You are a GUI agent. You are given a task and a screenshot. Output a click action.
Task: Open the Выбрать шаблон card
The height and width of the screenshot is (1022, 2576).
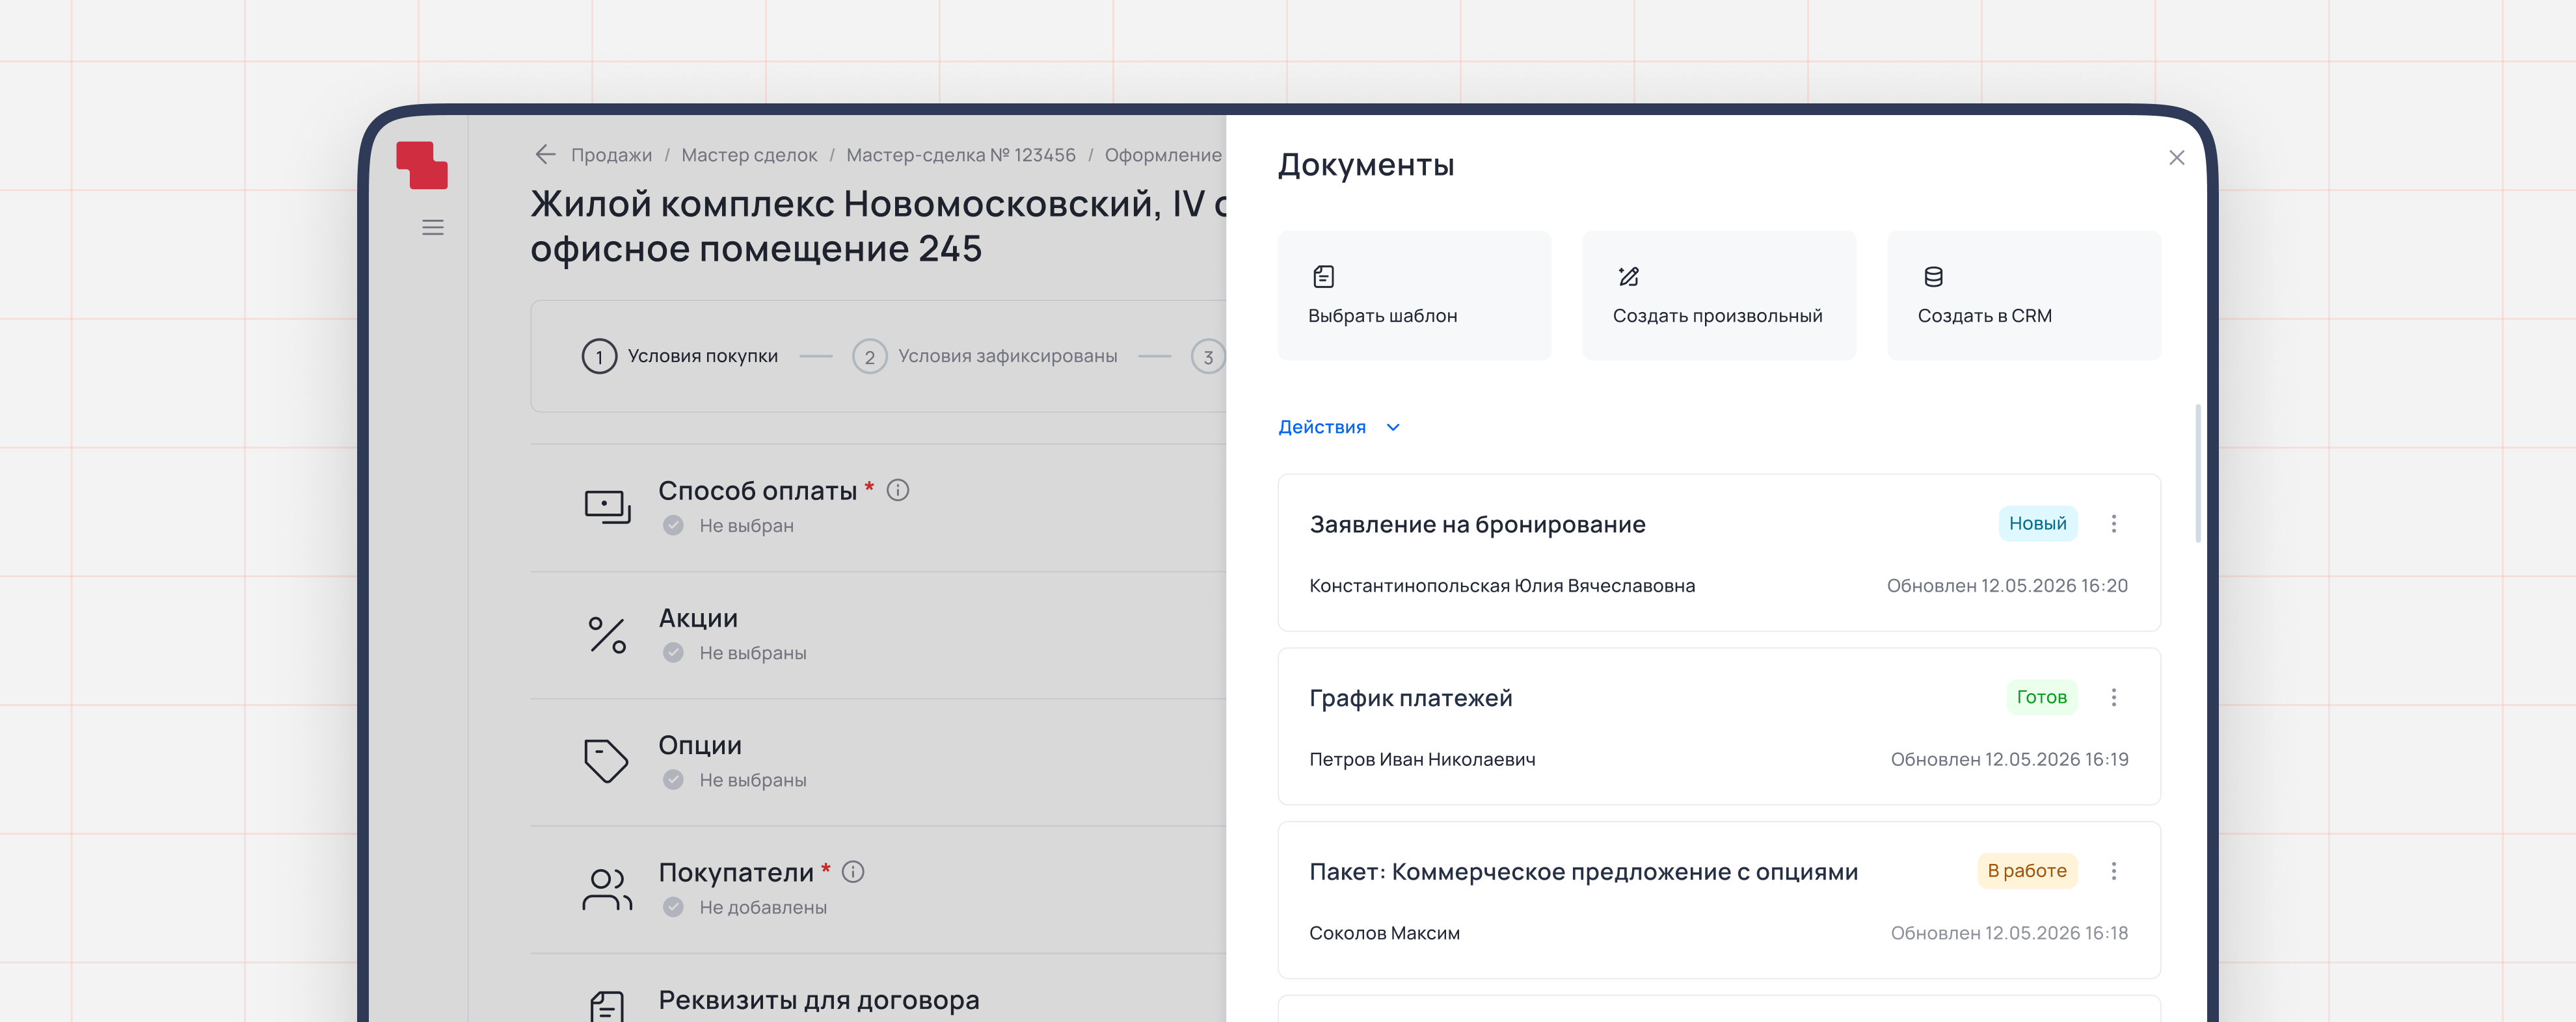1414,296
